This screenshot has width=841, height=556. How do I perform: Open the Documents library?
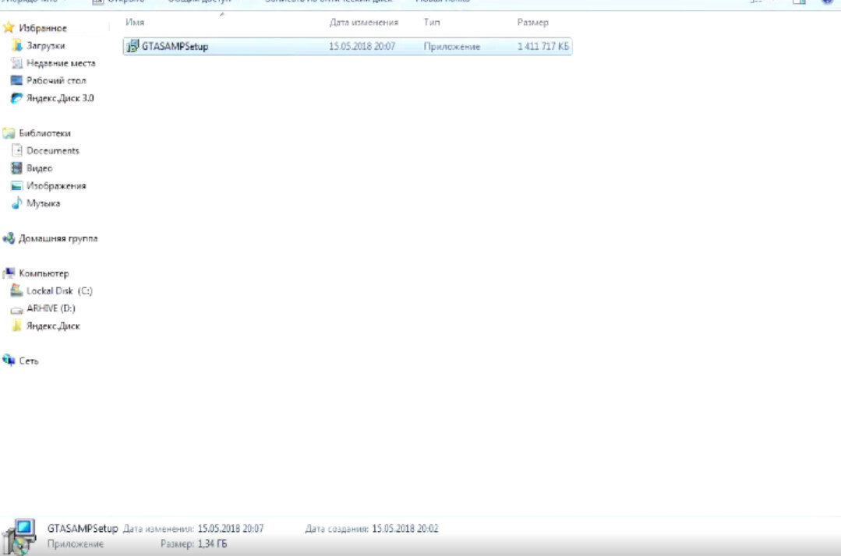click(52, 151)
